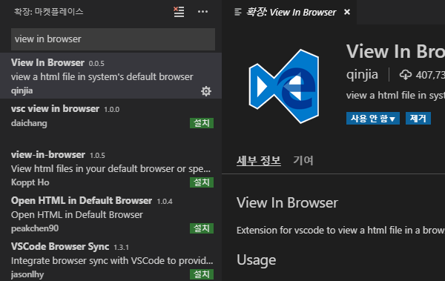Screen dimensions: 445x281
Task: Open the 사용 안 함 disable dropdown
Action: click(372, 119)
